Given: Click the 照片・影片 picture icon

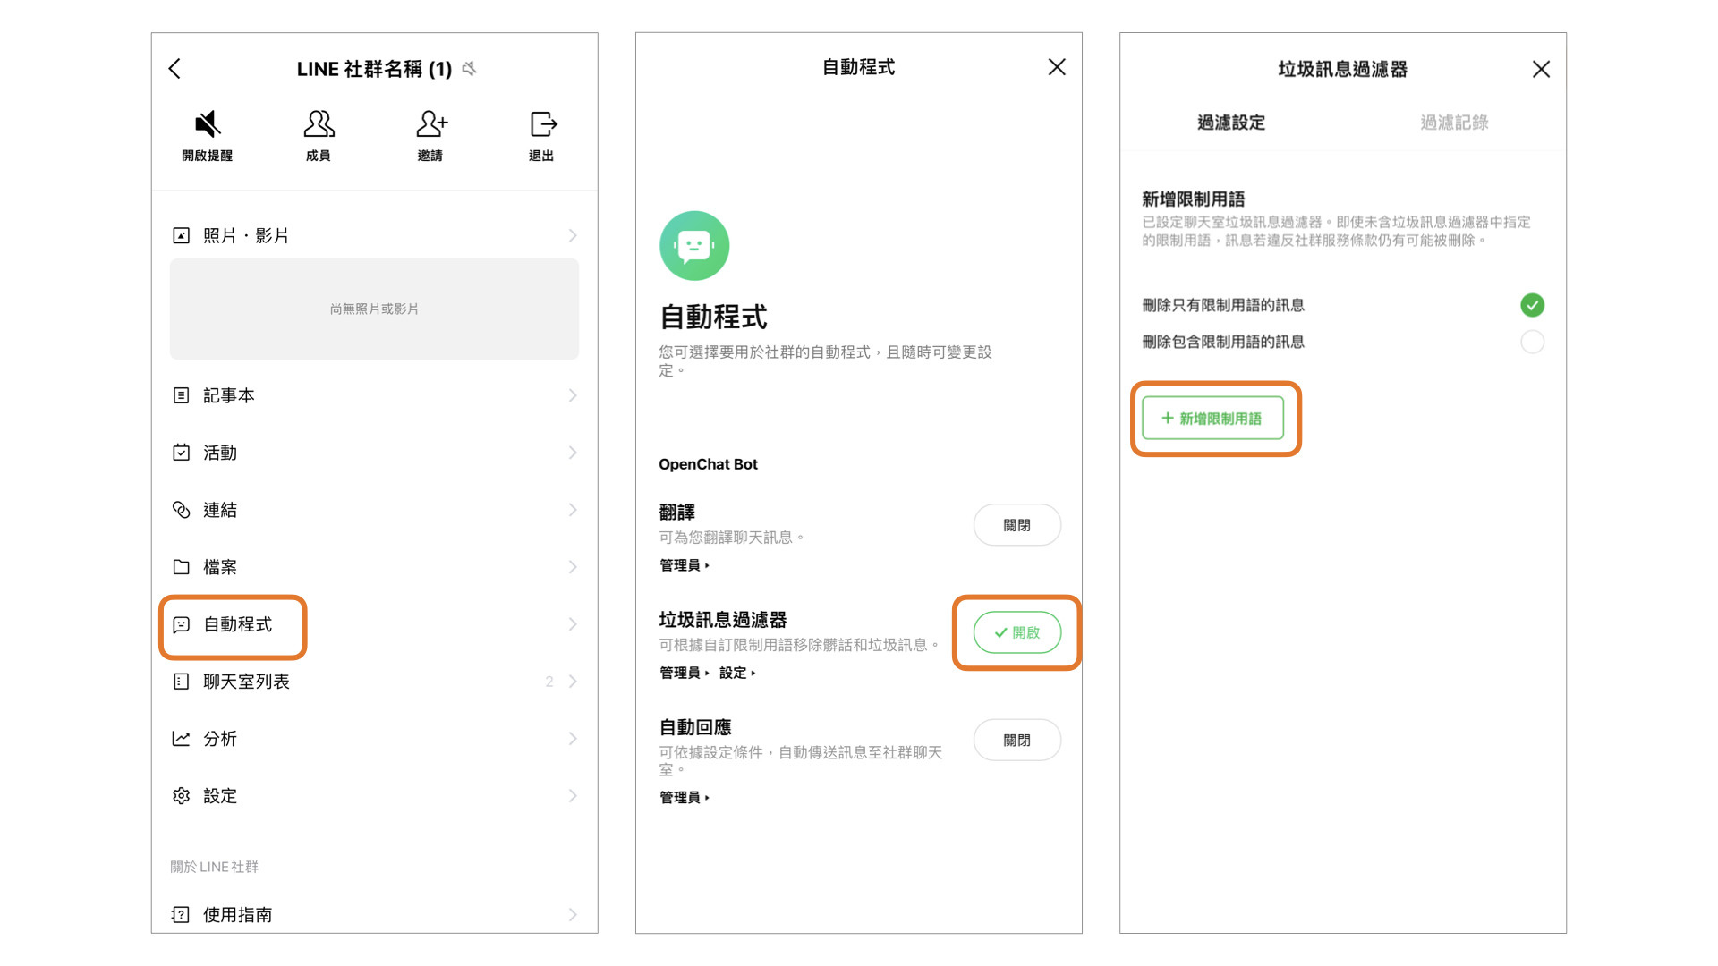Looking at the screenshot, I should click(181, 235).
